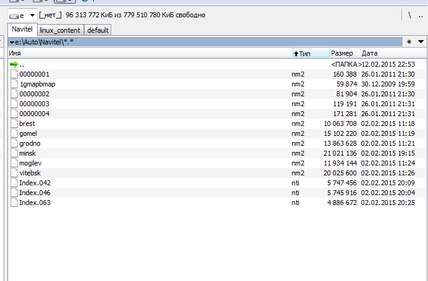Select file icon of gomel

14,133
